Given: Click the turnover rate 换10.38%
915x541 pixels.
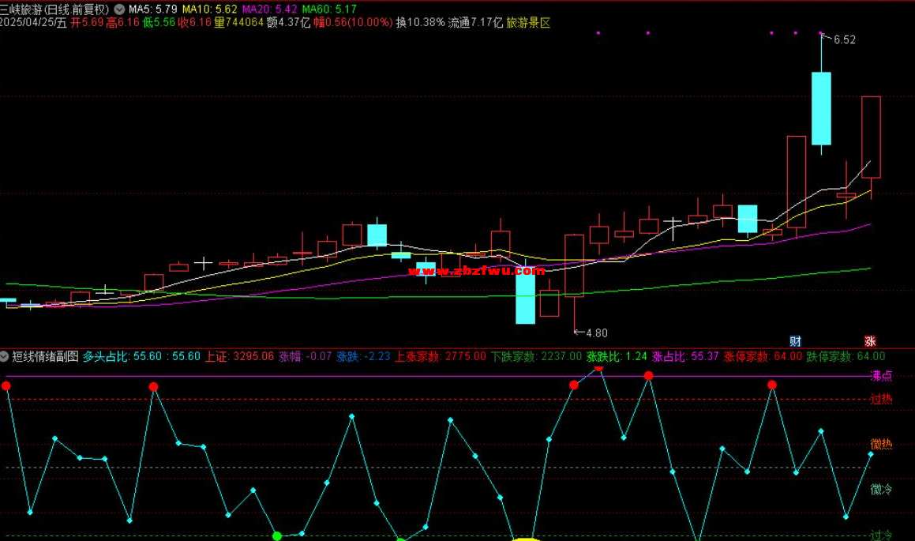Looking at the screenshot, I should 420,23.
